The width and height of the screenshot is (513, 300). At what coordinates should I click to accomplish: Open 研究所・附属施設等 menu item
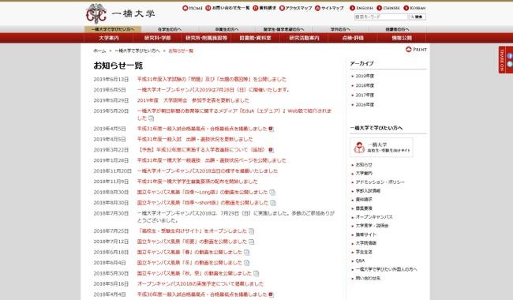point(207,38)
